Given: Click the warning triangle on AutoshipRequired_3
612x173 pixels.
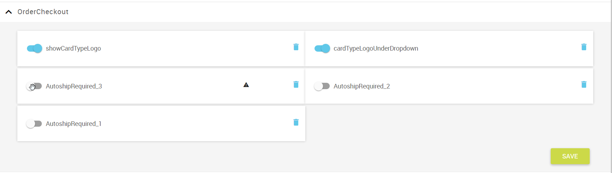Looking at the screenshot, I should [246, 85].
